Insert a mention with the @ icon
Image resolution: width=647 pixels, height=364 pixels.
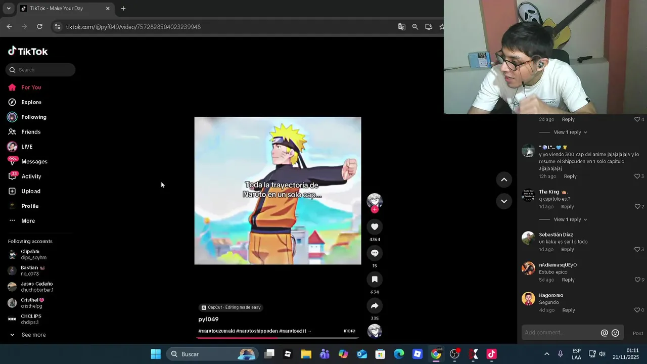[604, 333]
